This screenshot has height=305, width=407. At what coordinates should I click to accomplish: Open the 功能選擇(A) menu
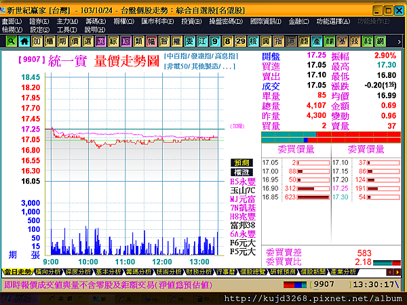(333, 22)
